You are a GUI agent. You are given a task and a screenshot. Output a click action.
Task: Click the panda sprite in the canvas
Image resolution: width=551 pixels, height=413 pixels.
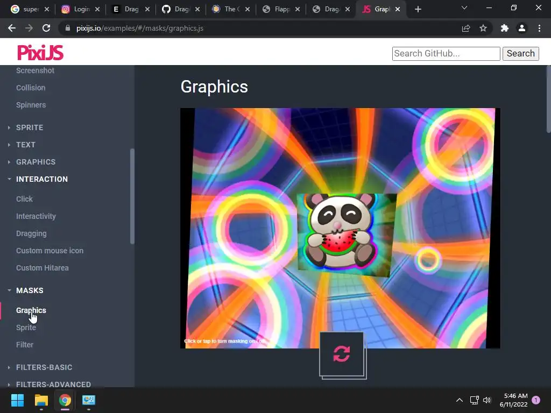point(340,232)
